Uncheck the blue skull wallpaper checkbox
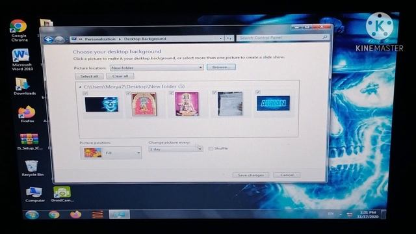Image resolution: width=416 pixels, height=234 pixels. 85,93
